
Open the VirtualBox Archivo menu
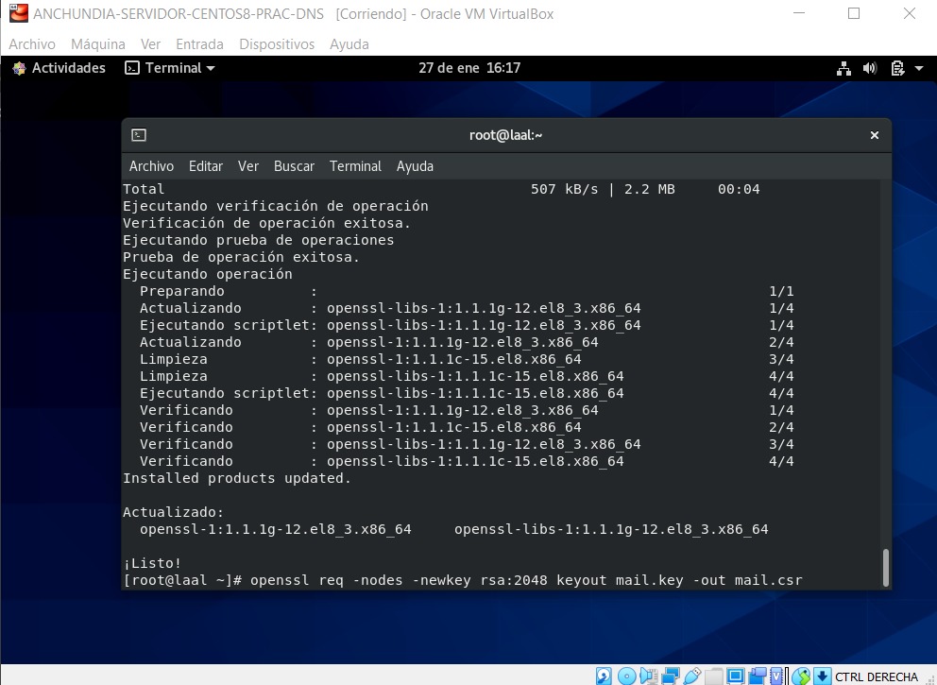coord(32,44)
